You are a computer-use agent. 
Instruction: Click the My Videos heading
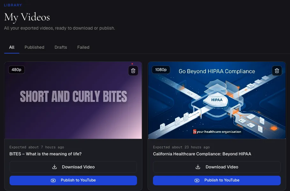27,17
